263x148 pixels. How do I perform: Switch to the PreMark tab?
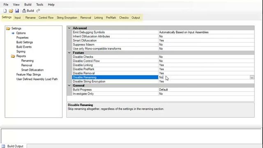click(111, 18)
